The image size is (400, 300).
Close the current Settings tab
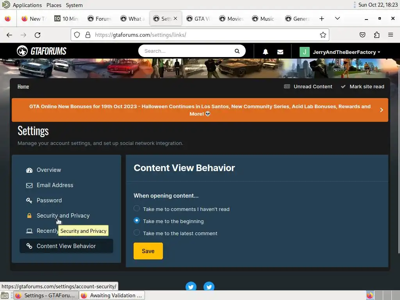click(175, 18)
